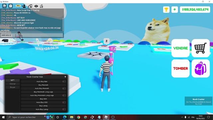Viewport: 213px width, 120px height.
Task: Open the K app icon in taskbar
Action: coord(92,117)
